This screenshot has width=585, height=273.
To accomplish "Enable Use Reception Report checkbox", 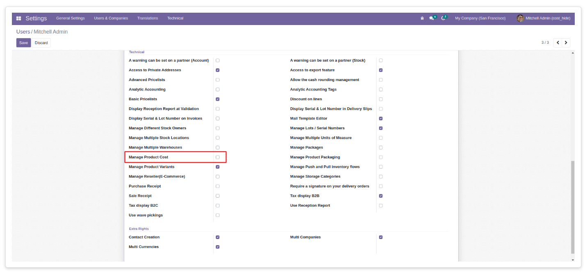I will click(381, 205).
